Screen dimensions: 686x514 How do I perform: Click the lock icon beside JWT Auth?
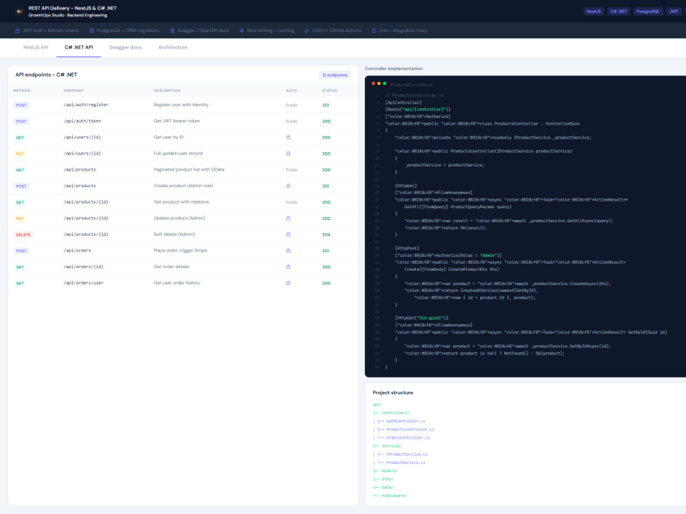(18, 31)
